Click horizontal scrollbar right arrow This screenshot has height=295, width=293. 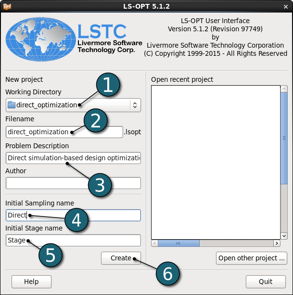(277, 243)
